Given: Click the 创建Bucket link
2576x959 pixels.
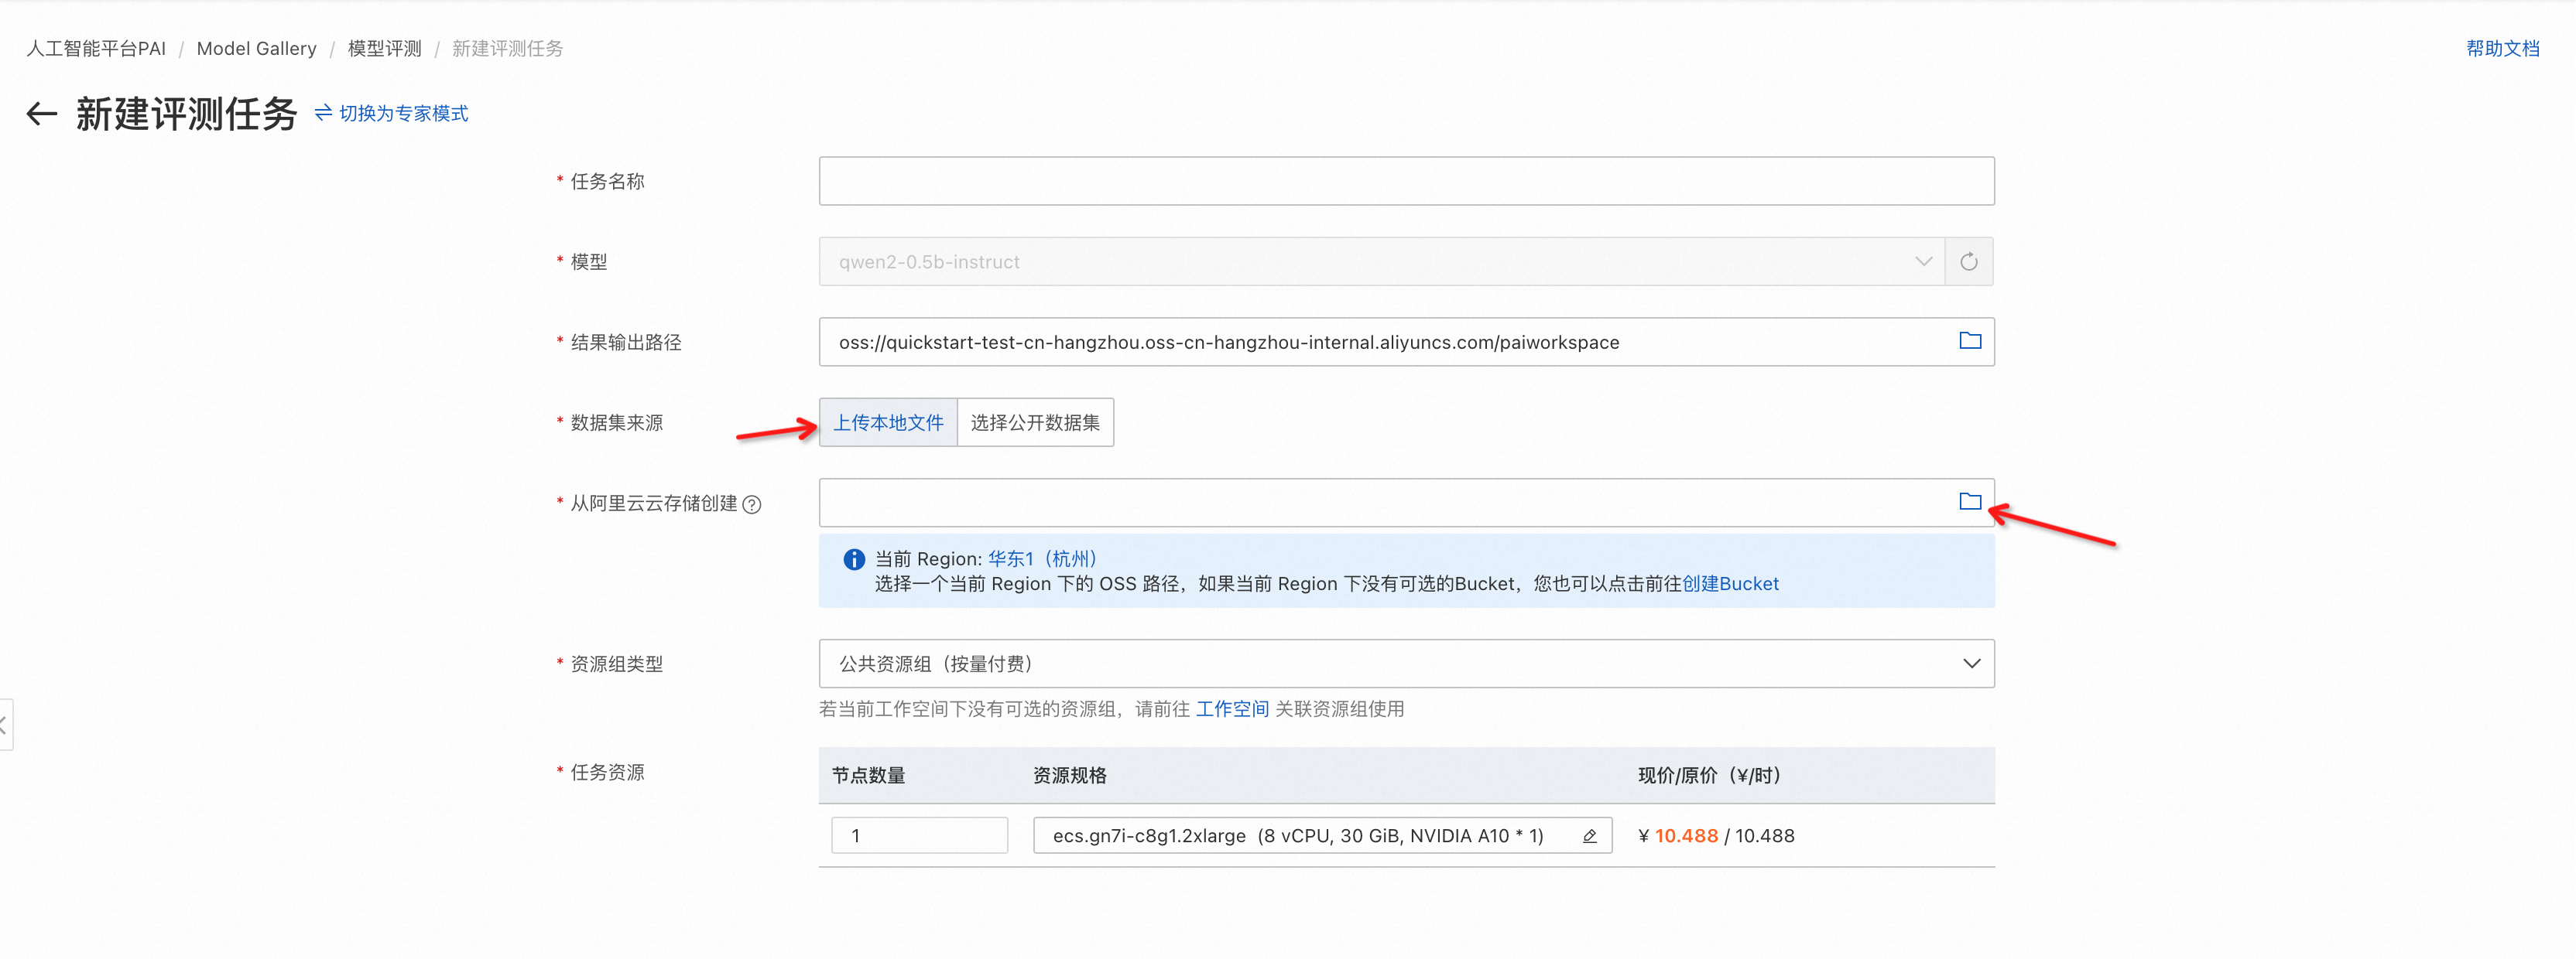Looking at the screenshot, I should point(1729,585).
